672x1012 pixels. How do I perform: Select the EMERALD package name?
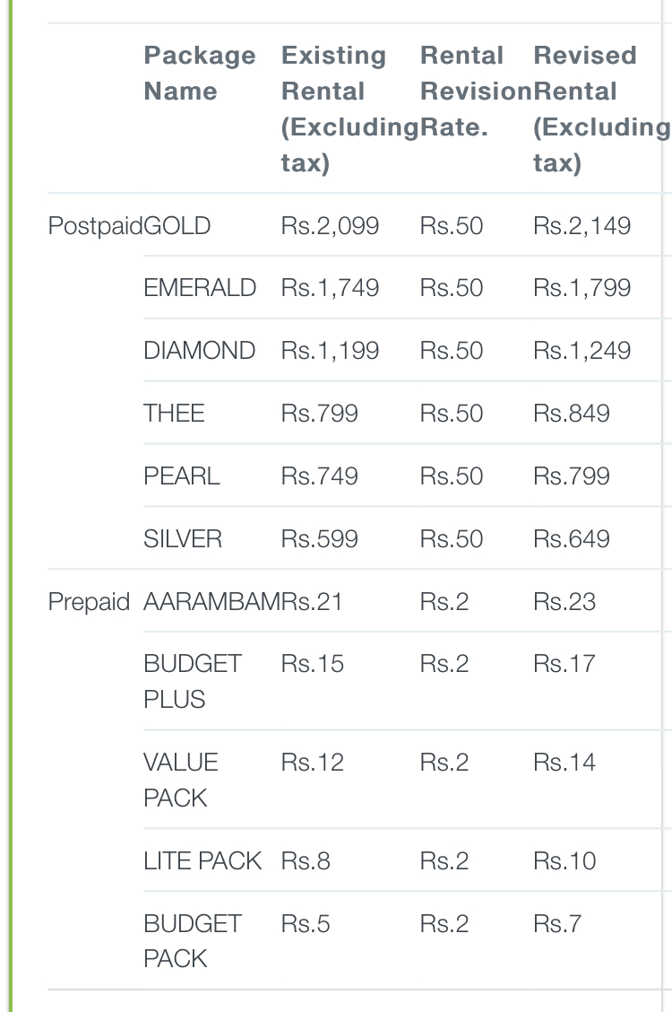pos(200,288)
